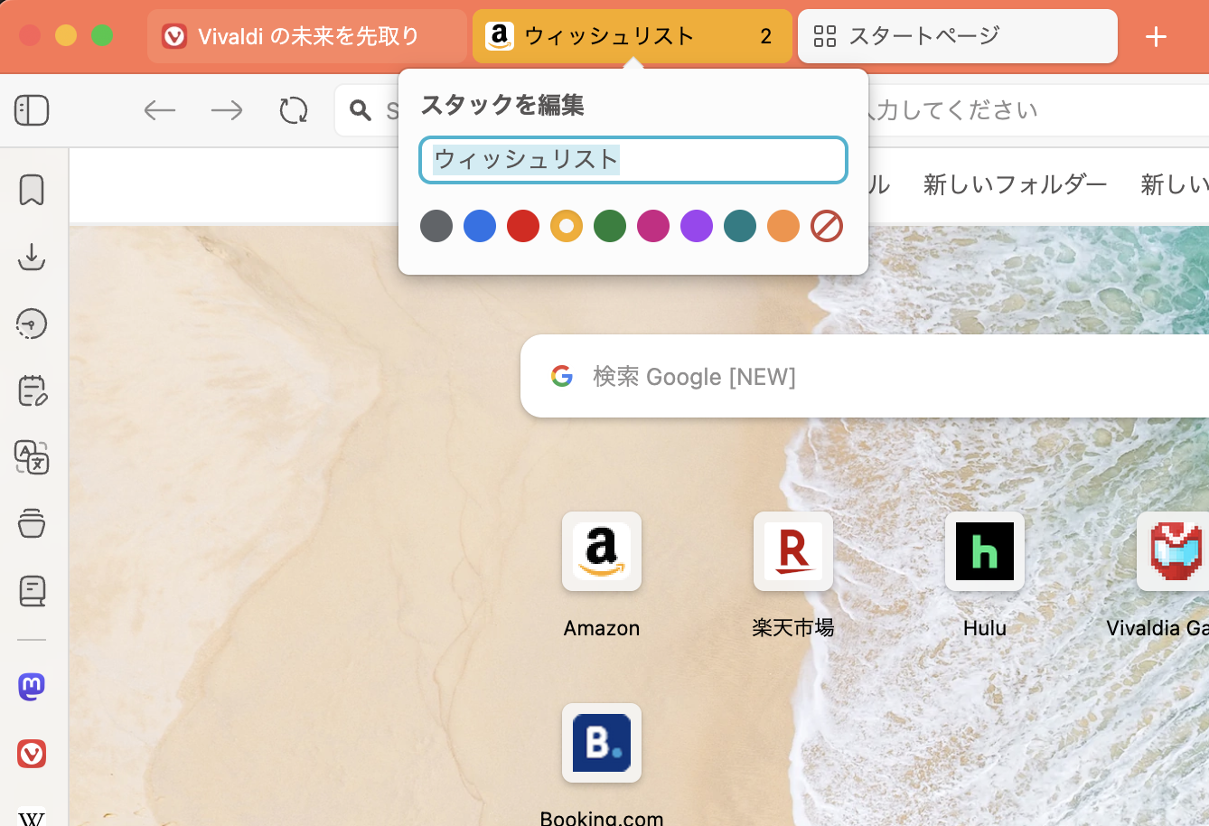The height and width of the screenshot is (826, 1209).
Task: Open the History panel
Action: 32,324
